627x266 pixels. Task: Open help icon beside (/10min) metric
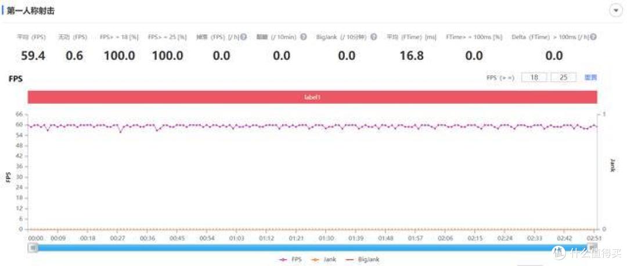(x=303, y=37)
